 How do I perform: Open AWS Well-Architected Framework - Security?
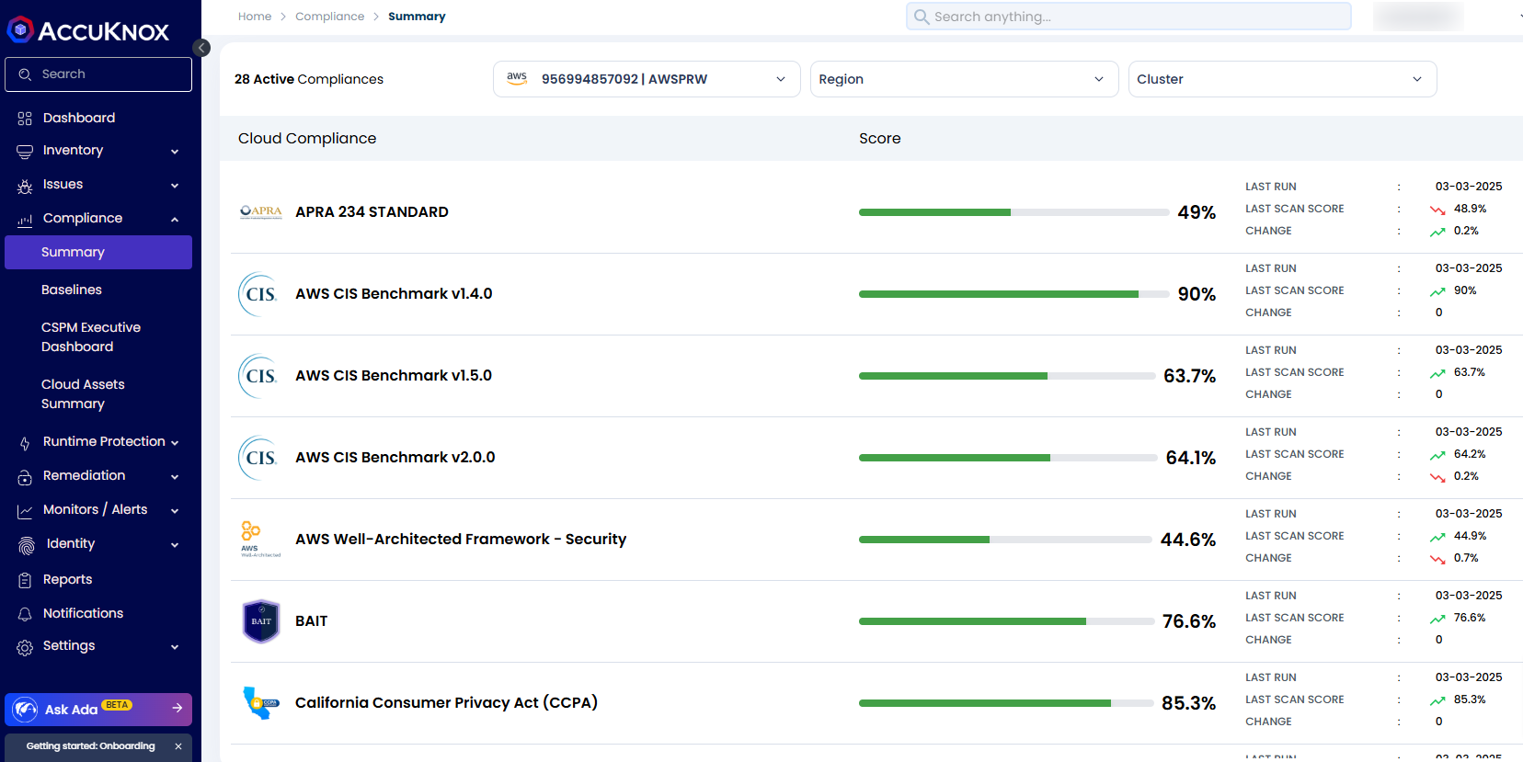pyautogui.click(x=461, y=540)
